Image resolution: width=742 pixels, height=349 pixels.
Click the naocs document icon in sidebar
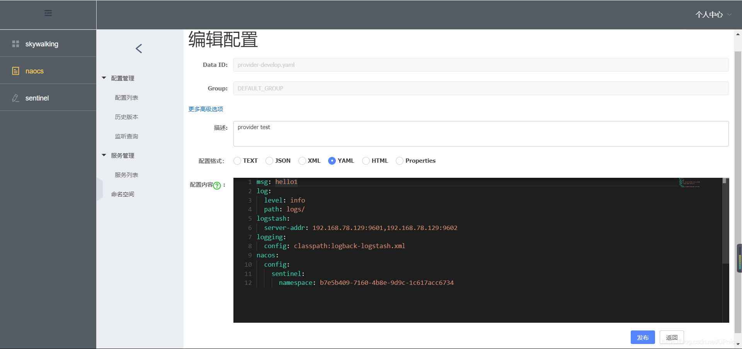coord(15,71)
